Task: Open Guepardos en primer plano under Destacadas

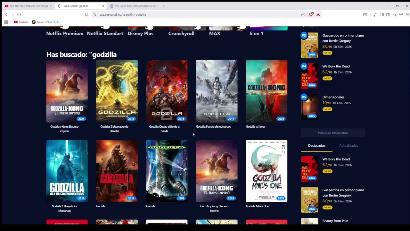Action: pyautogui.click(x=343, y=193)
